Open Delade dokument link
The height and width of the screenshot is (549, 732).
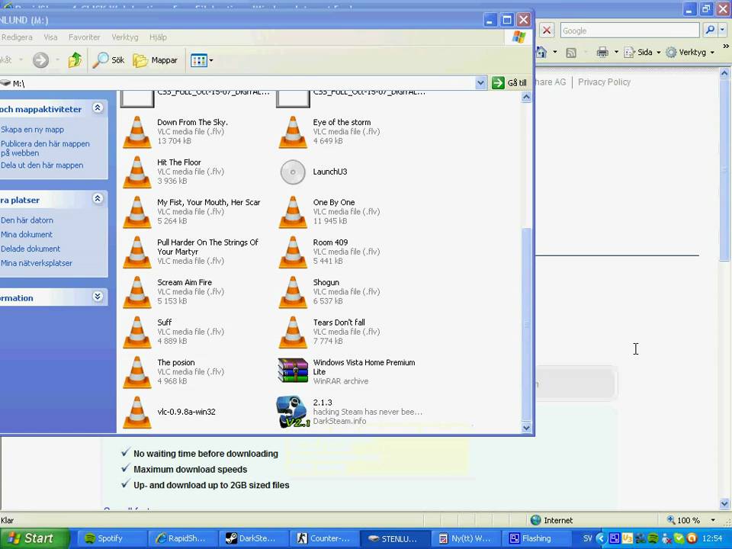point(30,249)
